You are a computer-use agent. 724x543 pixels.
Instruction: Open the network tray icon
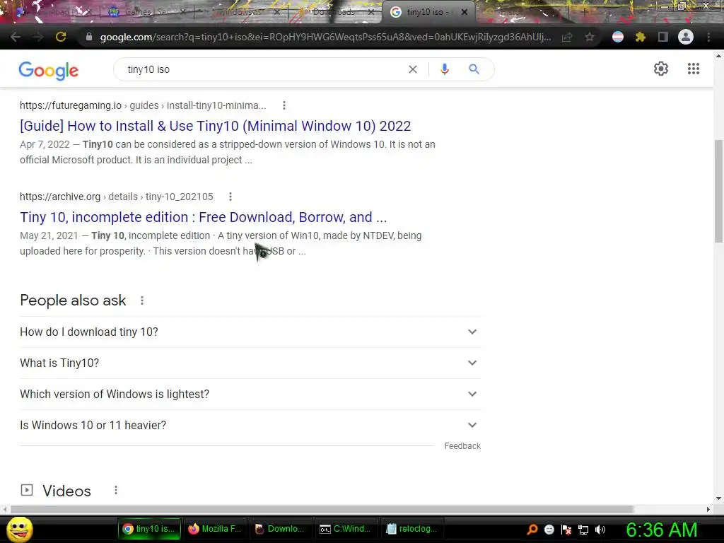(583, 530)
